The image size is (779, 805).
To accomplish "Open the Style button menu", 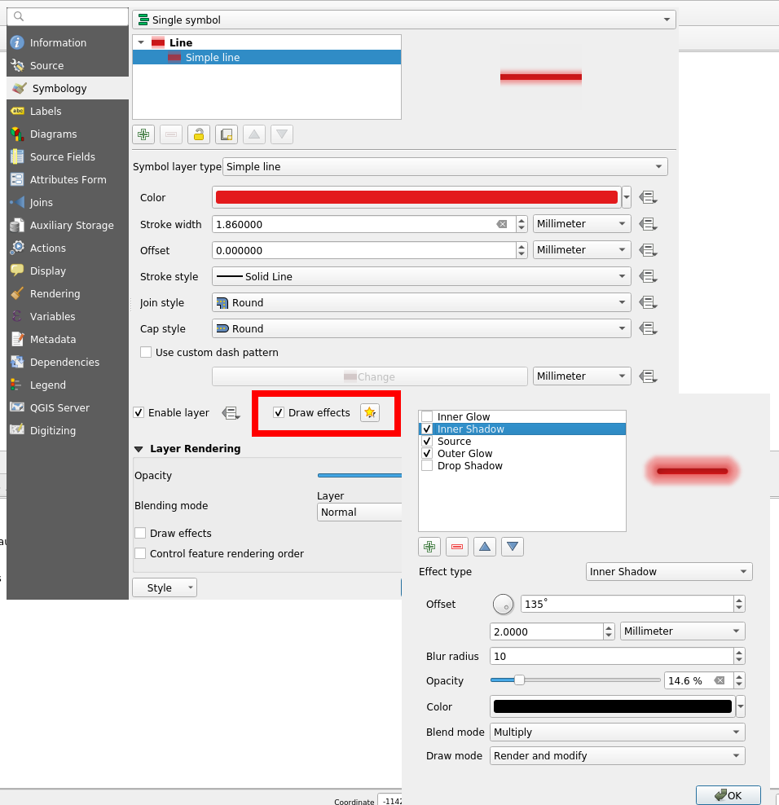I will click(165, 587).
